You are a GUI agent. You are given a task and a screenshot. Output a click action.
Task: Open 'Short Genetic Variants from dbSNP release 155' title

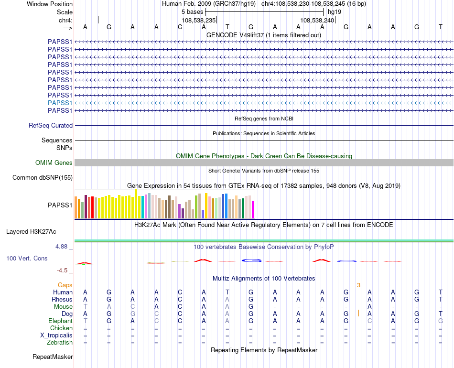pyautogui.click(x=264, y=171)
